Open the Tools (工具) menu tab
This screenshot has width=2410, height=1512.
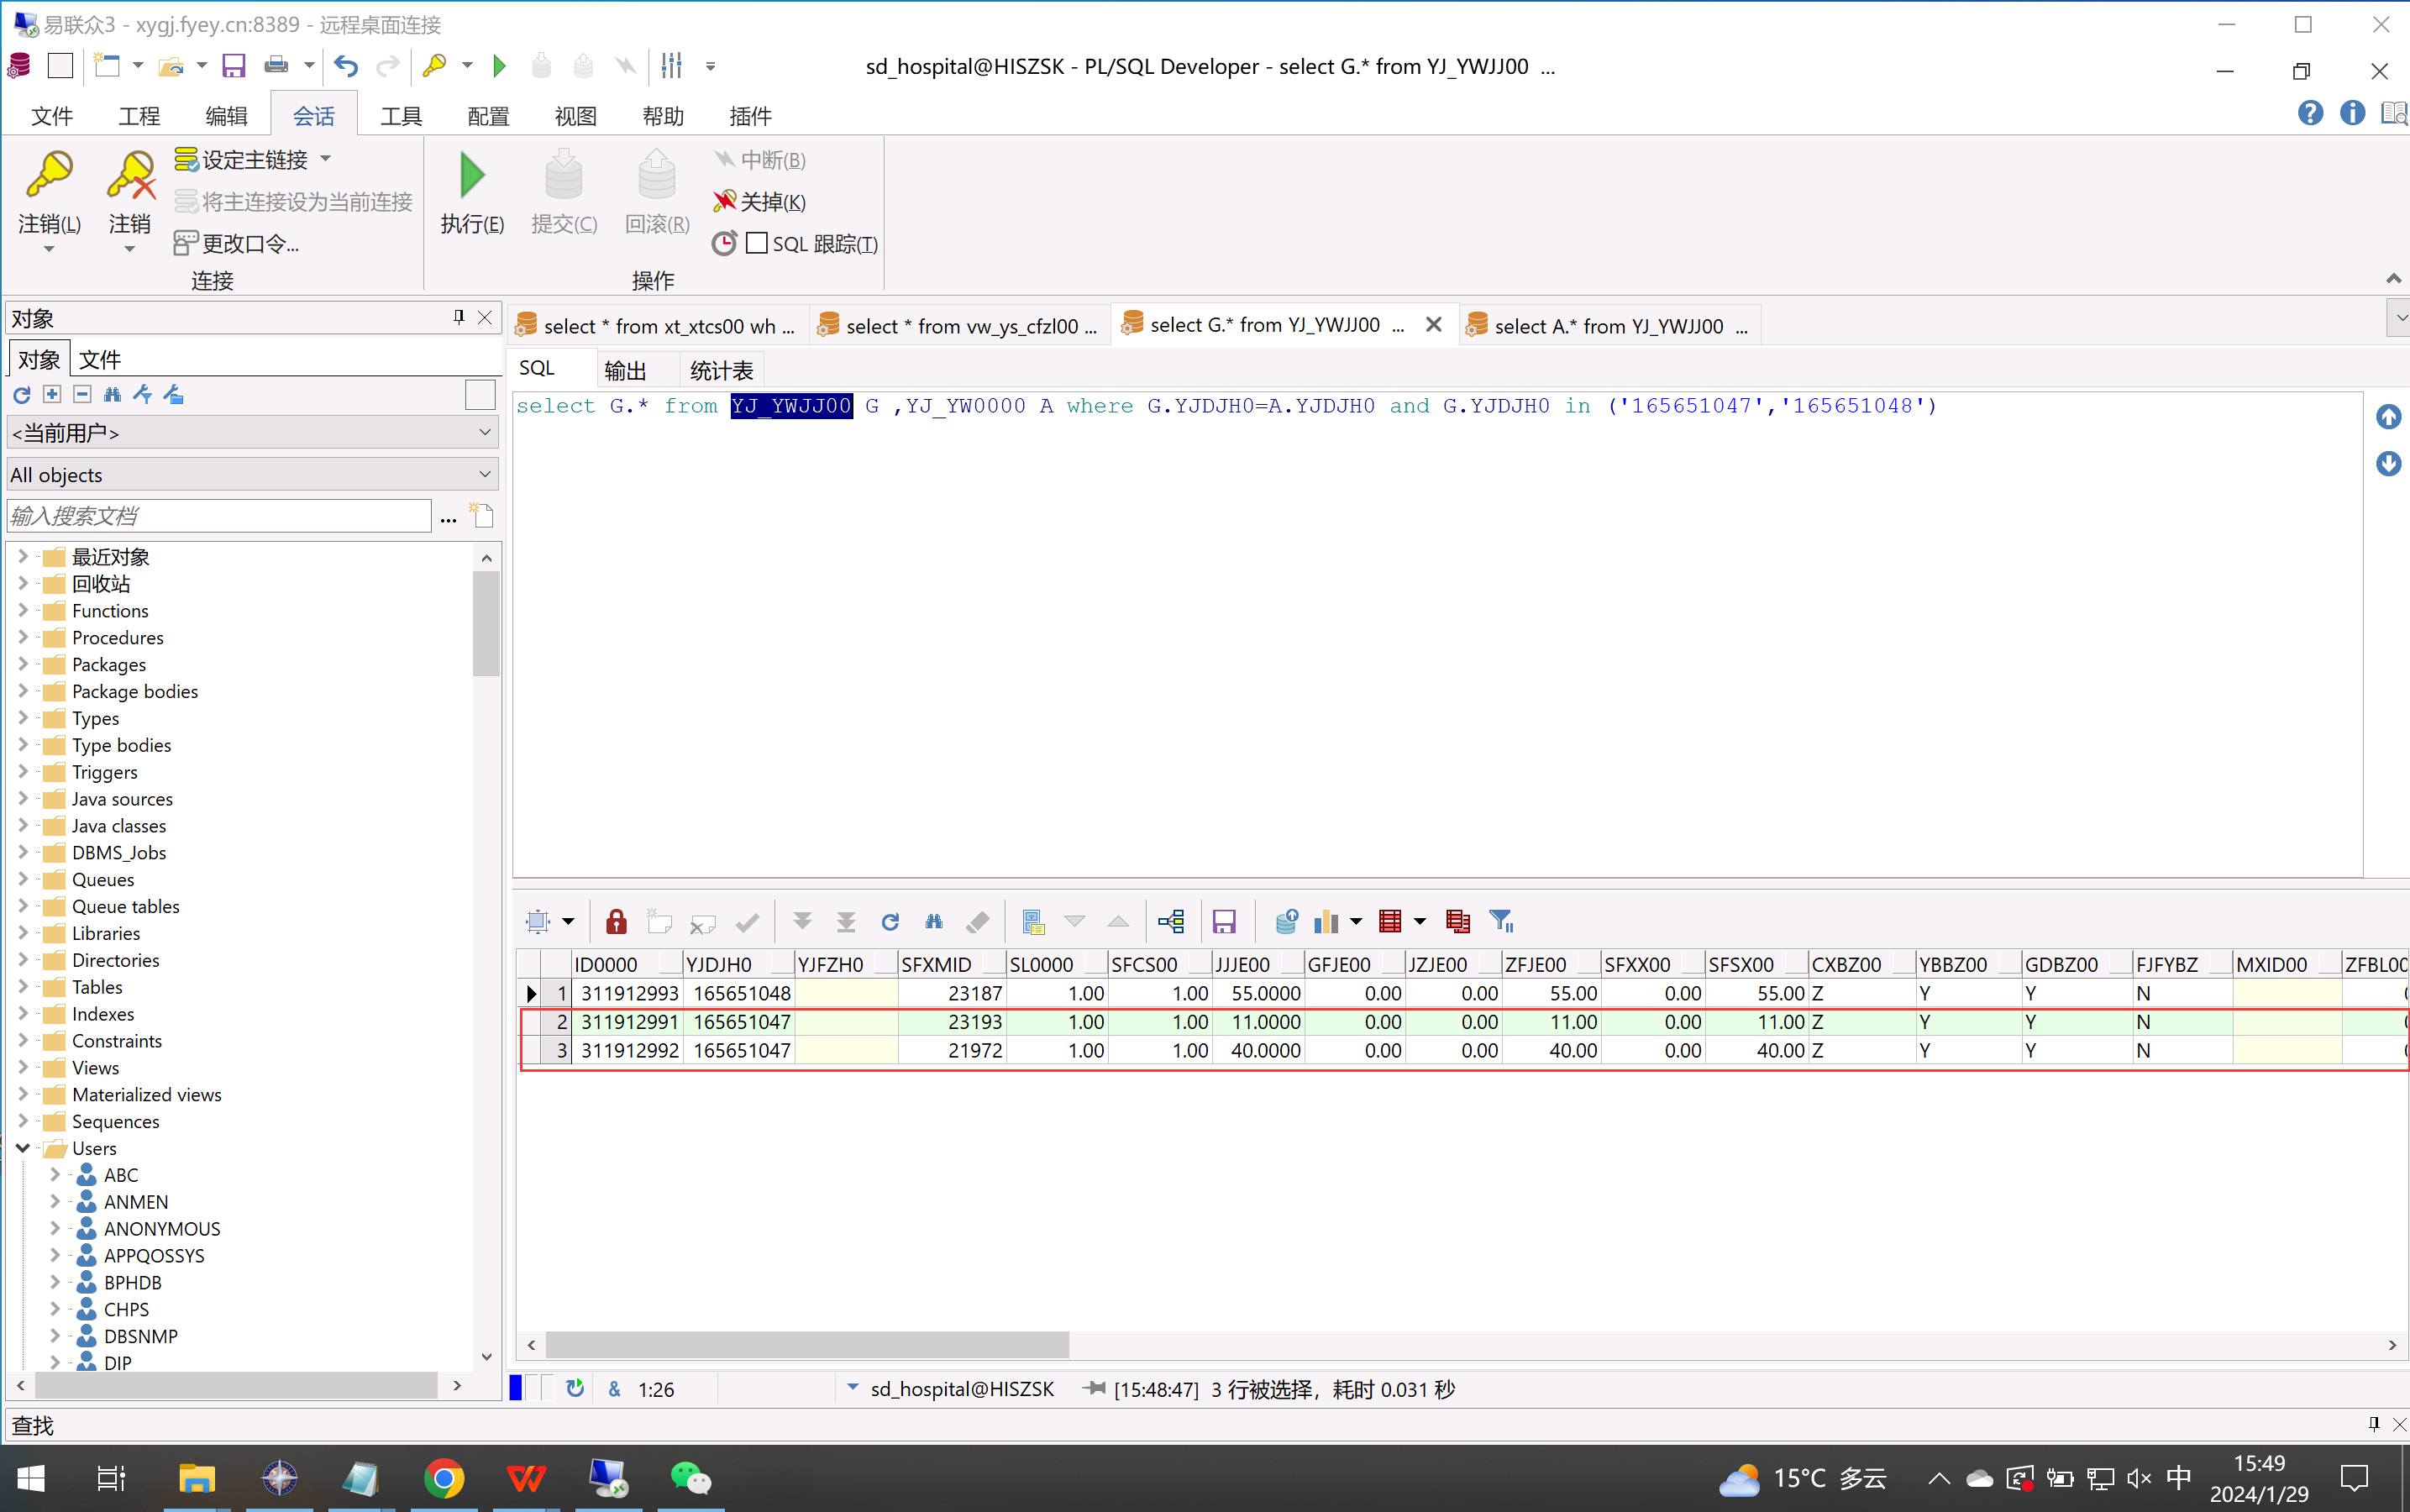(x=401, y=116)
